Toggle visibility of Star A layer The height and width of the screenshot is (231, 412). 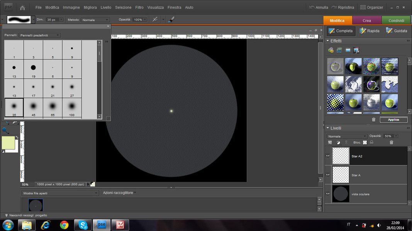(x=328, y=175)
